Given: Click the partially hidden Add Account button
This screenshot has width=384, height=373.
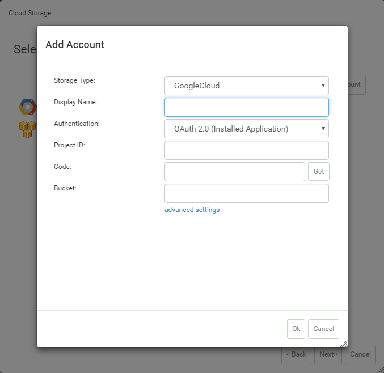Looking at the screenshot, I should 356,84.
